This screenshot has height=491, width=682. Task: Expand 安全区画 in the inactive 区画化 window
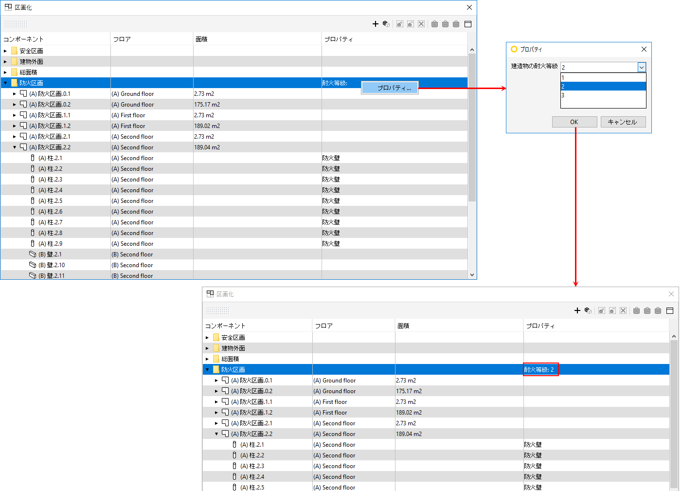[207, 337]
